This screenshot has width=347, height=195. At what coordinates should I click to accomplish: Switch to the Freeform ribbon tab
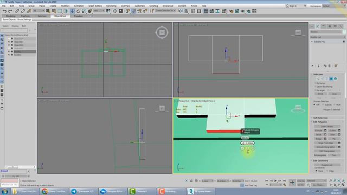pos(25,16)
